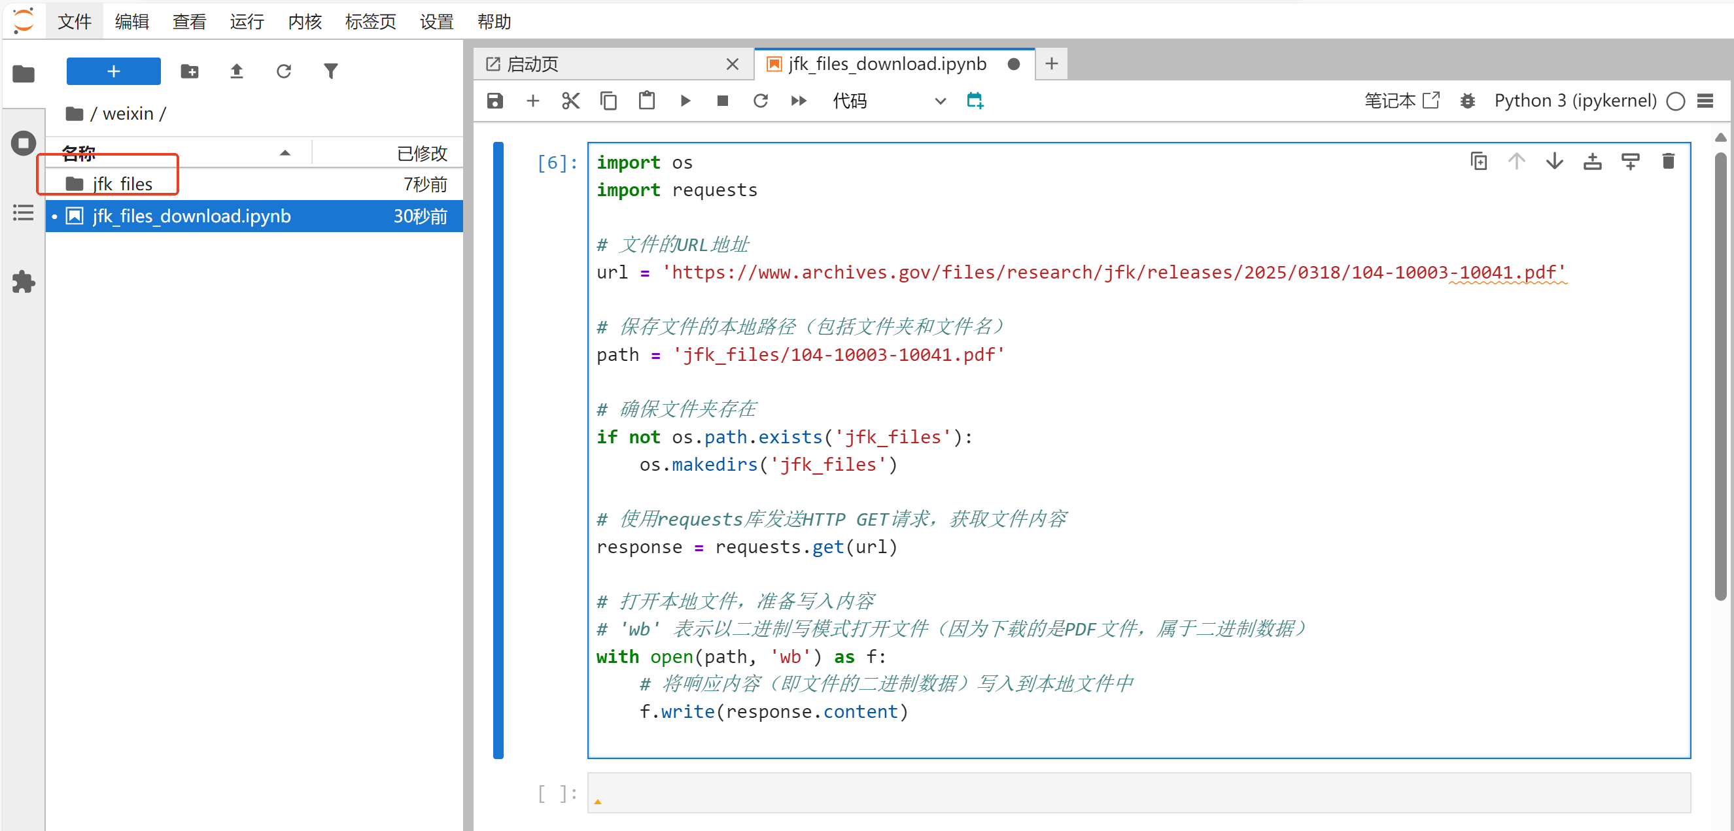Restart kernel and run all cells

799,101
